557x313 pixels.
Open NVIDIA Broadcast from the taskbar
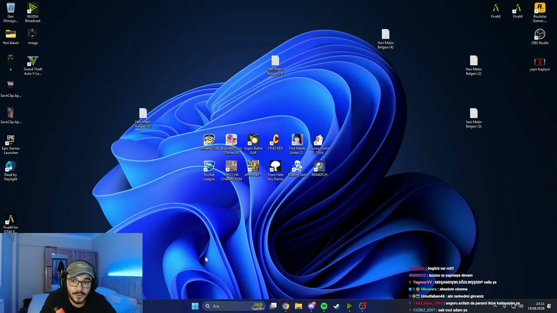pos(349,306)
